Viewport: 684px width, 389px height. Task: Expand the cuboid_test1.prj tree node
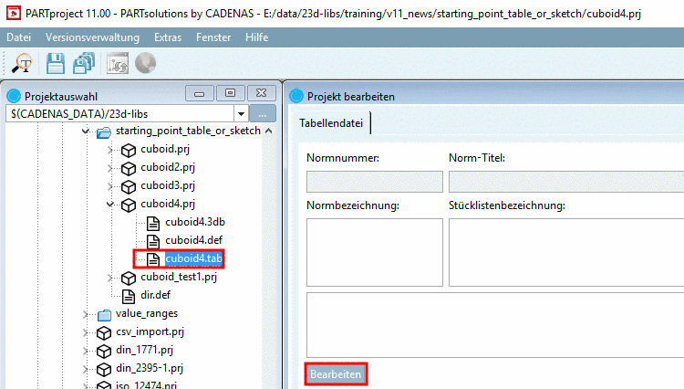tap(110, 279)
